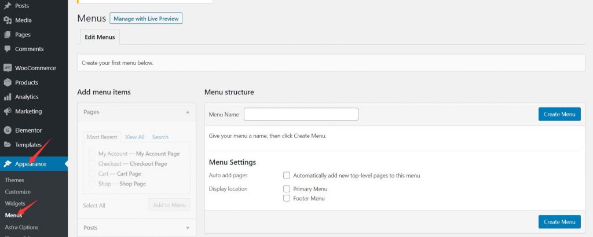Click Manage with Live Preview button
The image size is (593, 237).
point(146,19)
